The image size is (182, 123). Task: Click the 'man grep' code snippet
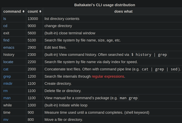click(x=129, y=98)
